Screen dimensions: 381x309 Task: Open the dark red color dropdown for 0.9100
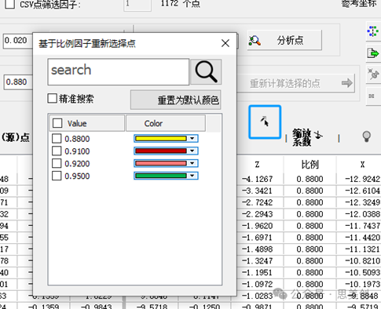[x=192, y=151]
